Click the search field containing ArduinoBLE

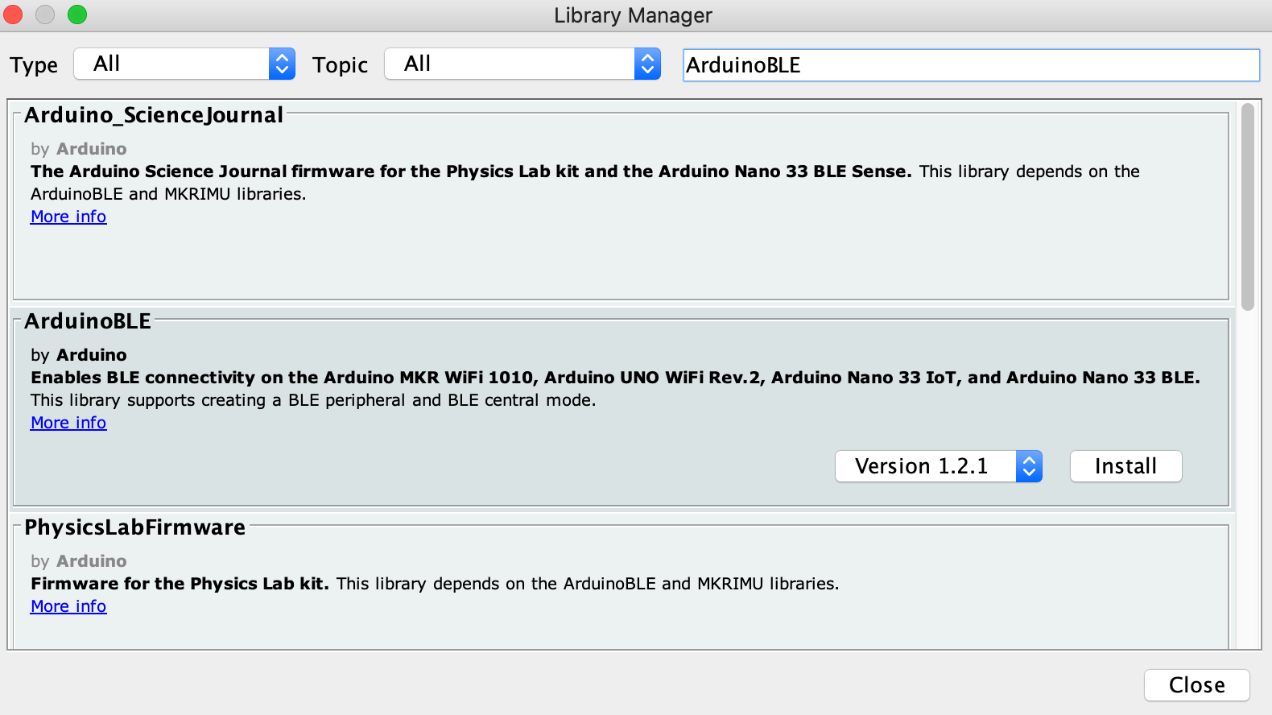coord(971,65)
